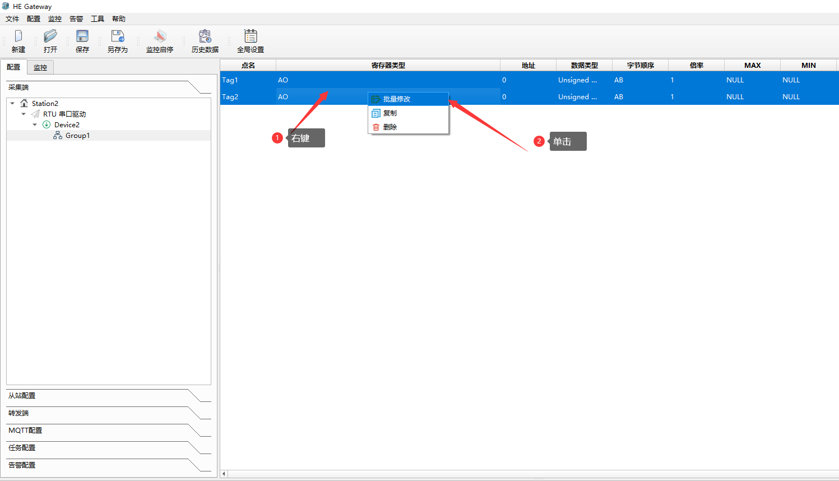This screenshot has width=839, height=481.
Task: Collapse the RTU 串口驱动 node arrow
Action: [24, 114]
